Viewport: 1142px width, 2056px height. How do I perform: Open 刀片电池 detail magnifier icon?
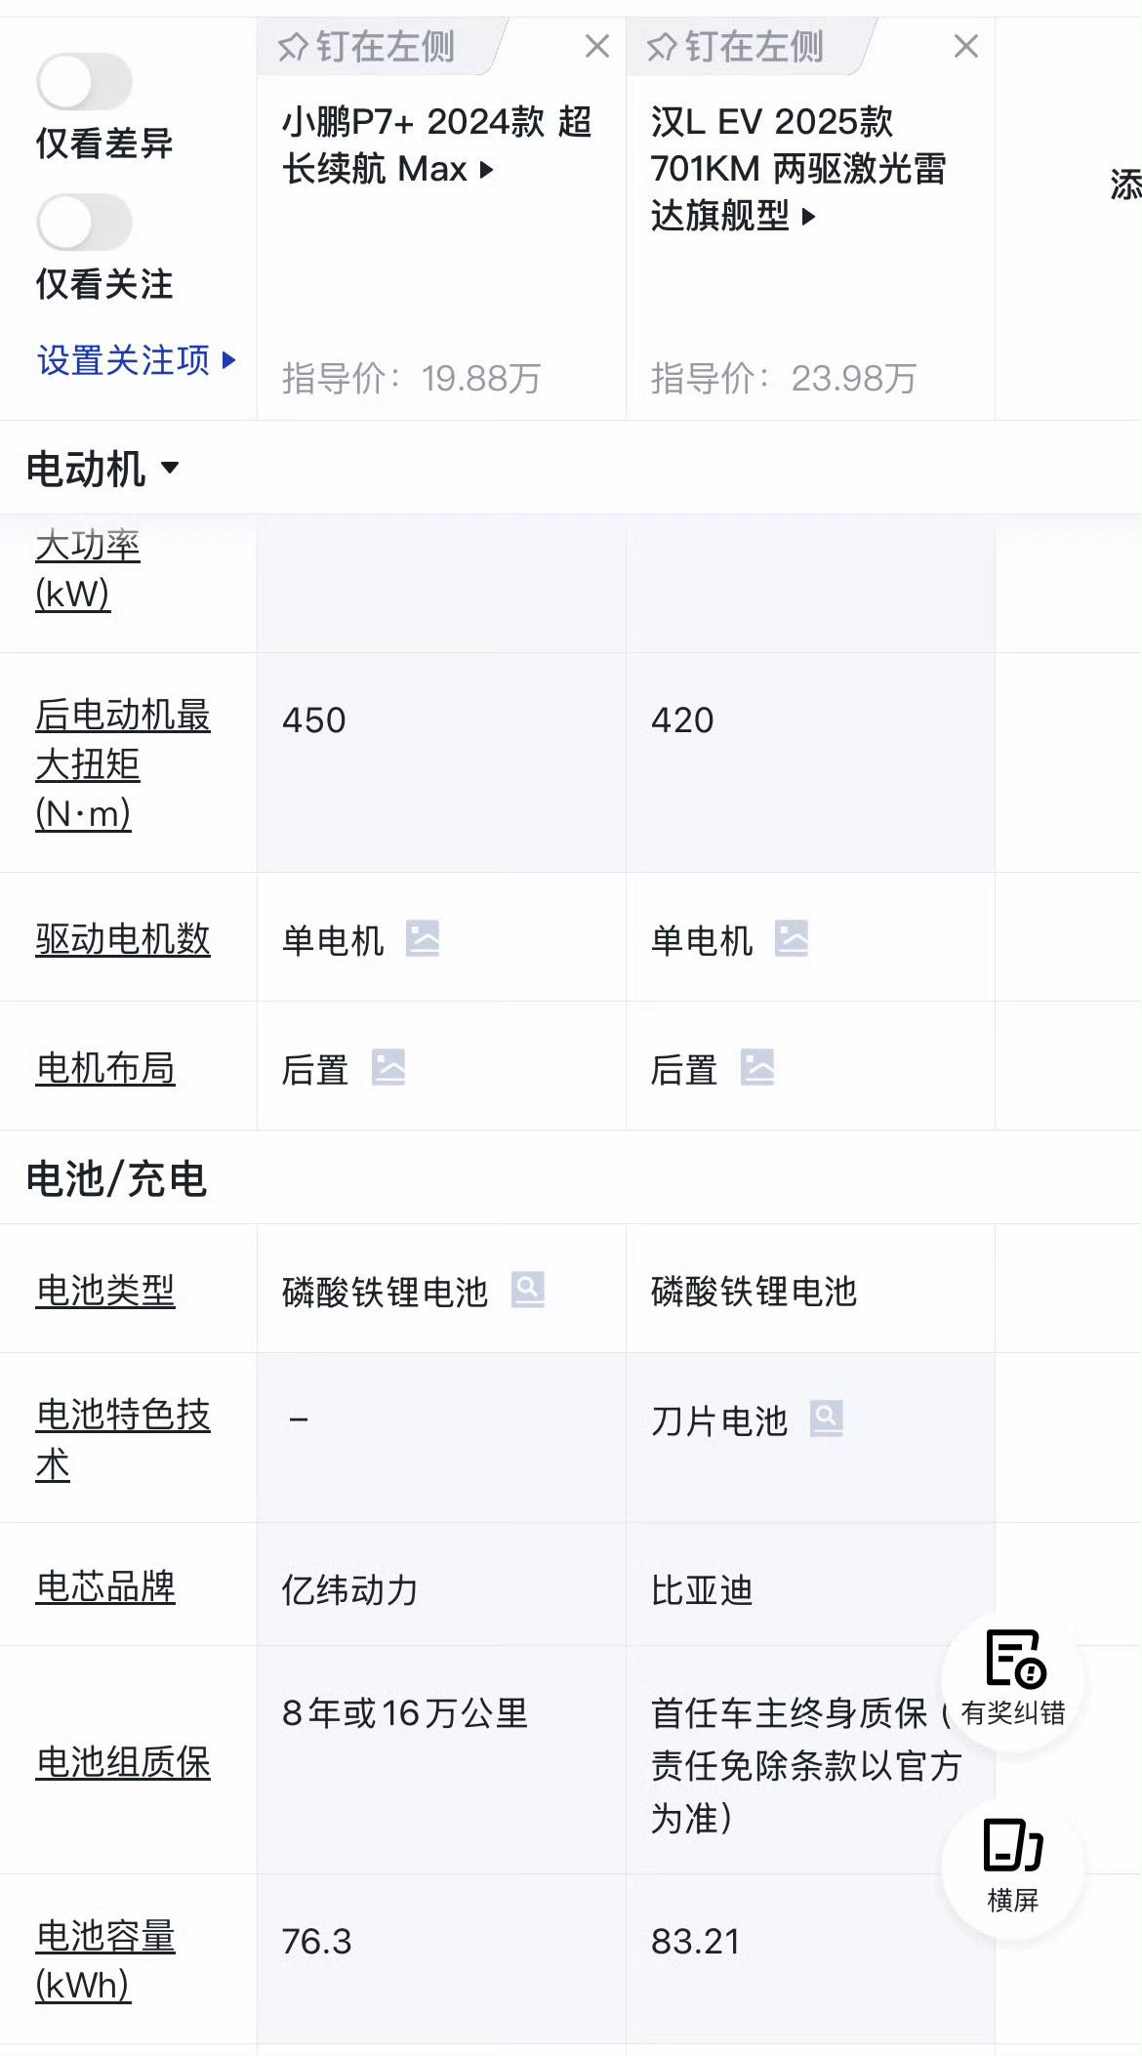[827, 1419]
